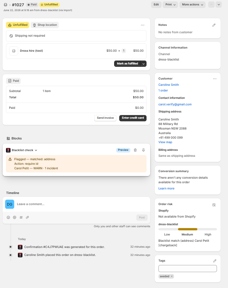The image size is (228, 288).
Task: Open fulfillment card three-dot menu
Action: pyautogui.click(x=143, y=25)
